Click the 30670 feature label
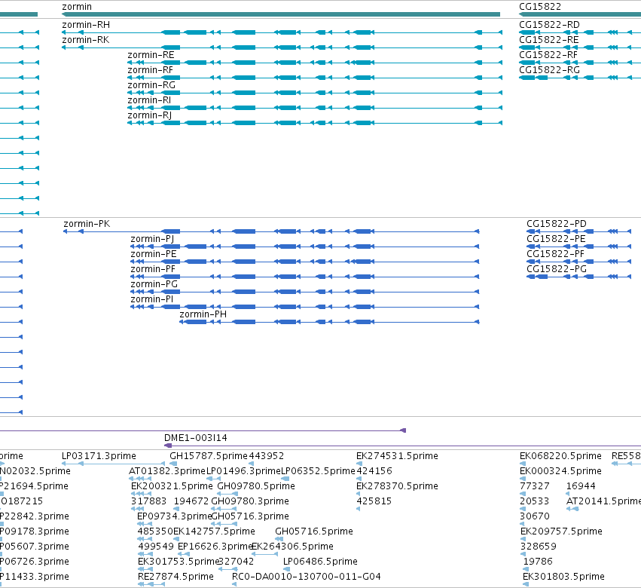 [x=535, y=517]
